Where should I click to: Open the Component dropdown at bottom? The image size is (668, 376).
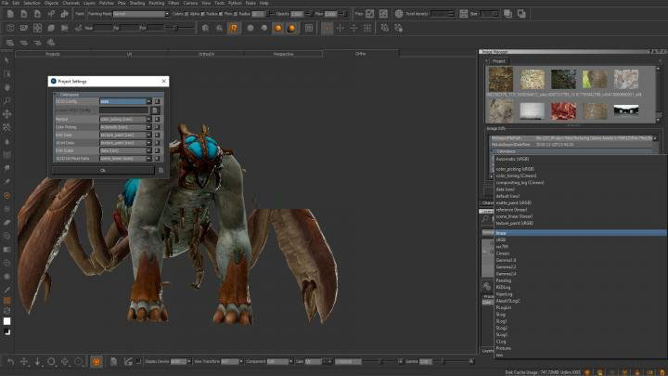(280, 361)
